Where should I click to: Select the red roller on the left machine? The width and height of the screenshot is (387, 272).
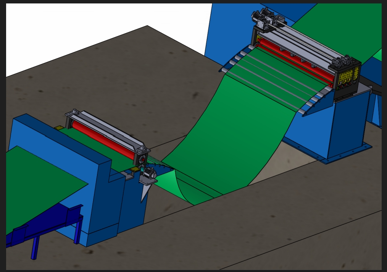(x=104, y=141)
